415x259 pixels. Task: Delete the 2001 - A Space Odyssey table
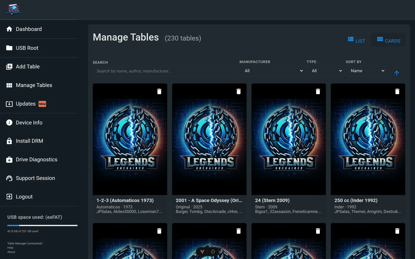tap(239, 91)
